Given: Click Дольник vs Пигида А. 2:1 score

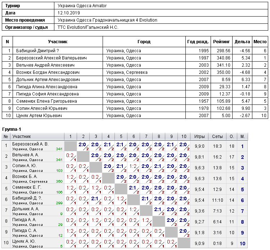Looking at the screenshot, I should click(x=159, y=211).
